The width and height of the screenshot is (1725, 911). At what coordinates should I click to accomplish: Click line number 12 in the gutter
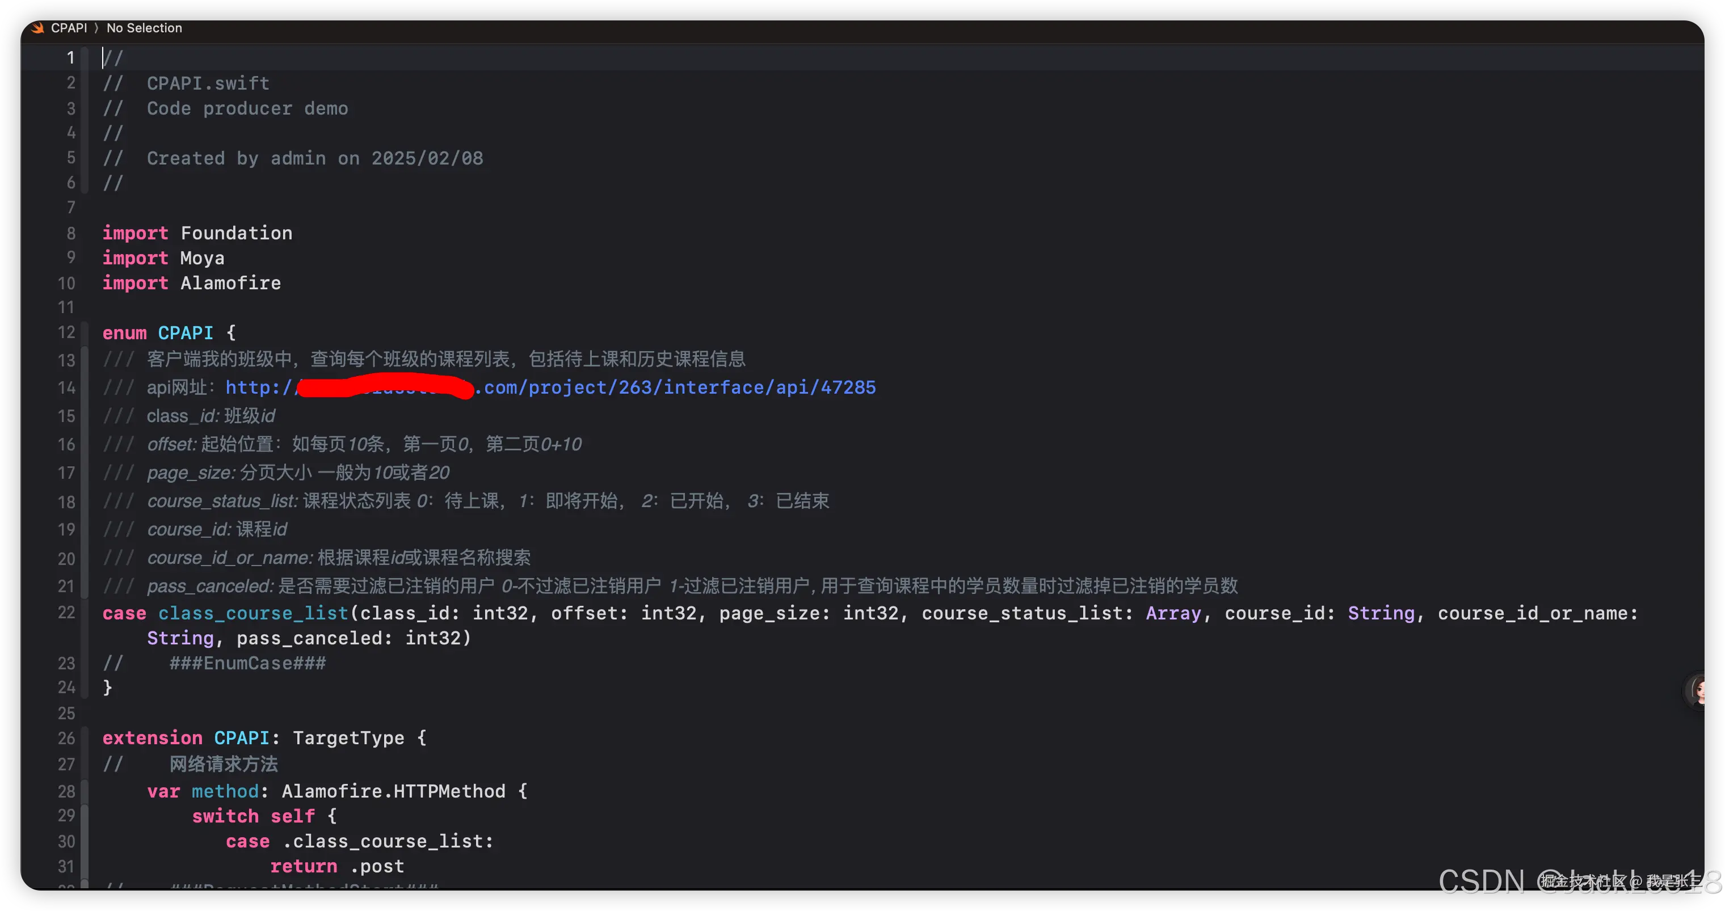[x=66, y=332]
